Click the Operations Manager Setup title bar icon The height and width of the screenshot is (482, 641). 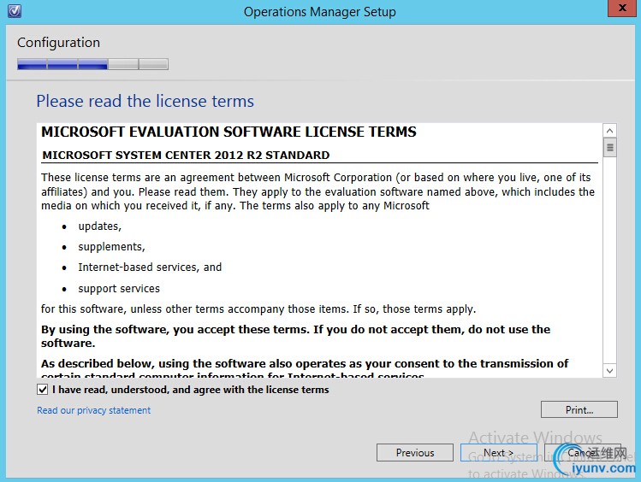(x=15, y=11)
